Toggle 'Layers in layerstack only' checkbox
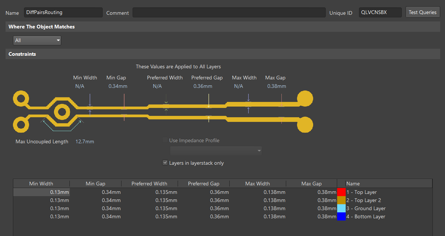The height and width of the screenshot is (236, 445). [165, 163]
